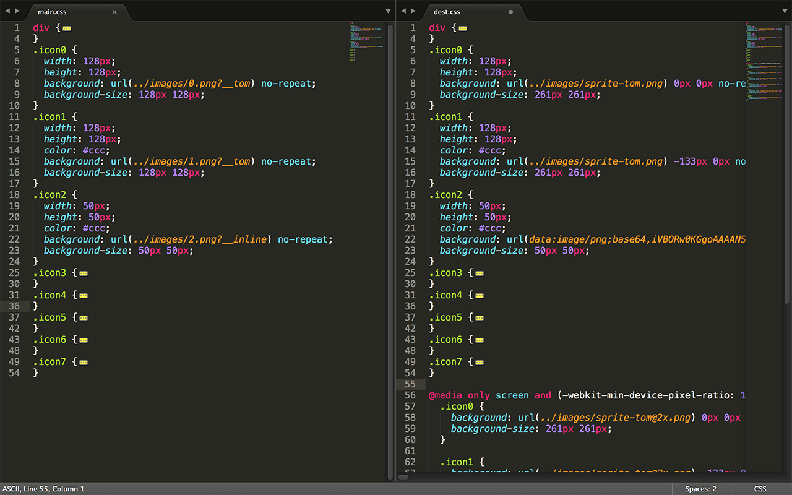
Task: Click .icon1 selector on dest.css line 62
Action: (457, 462)
